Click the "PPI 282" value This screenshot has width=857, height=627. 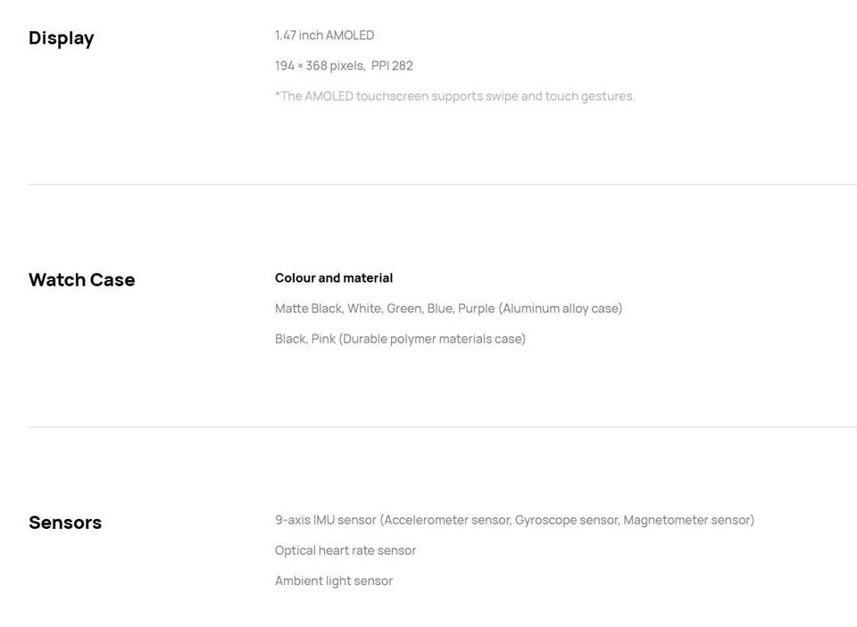point(392,65)
